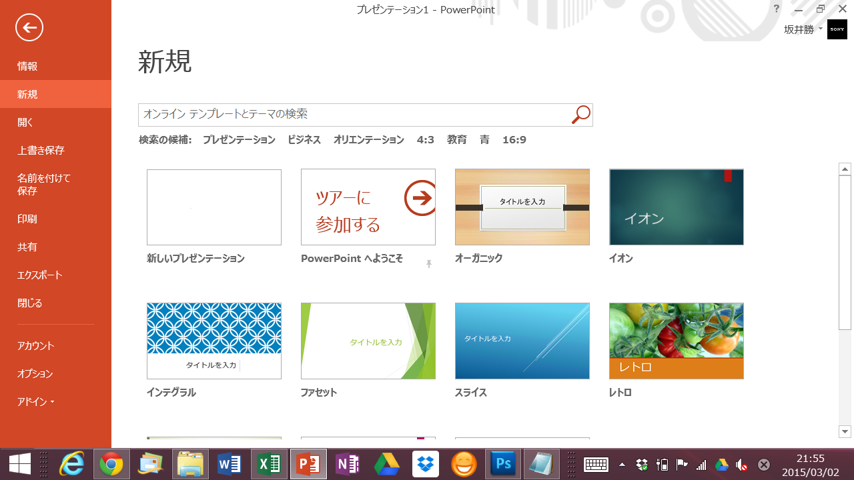This screenshot has width=854, height=480.
Task: Search suggested term 4:3
Action: coord(426,140)
